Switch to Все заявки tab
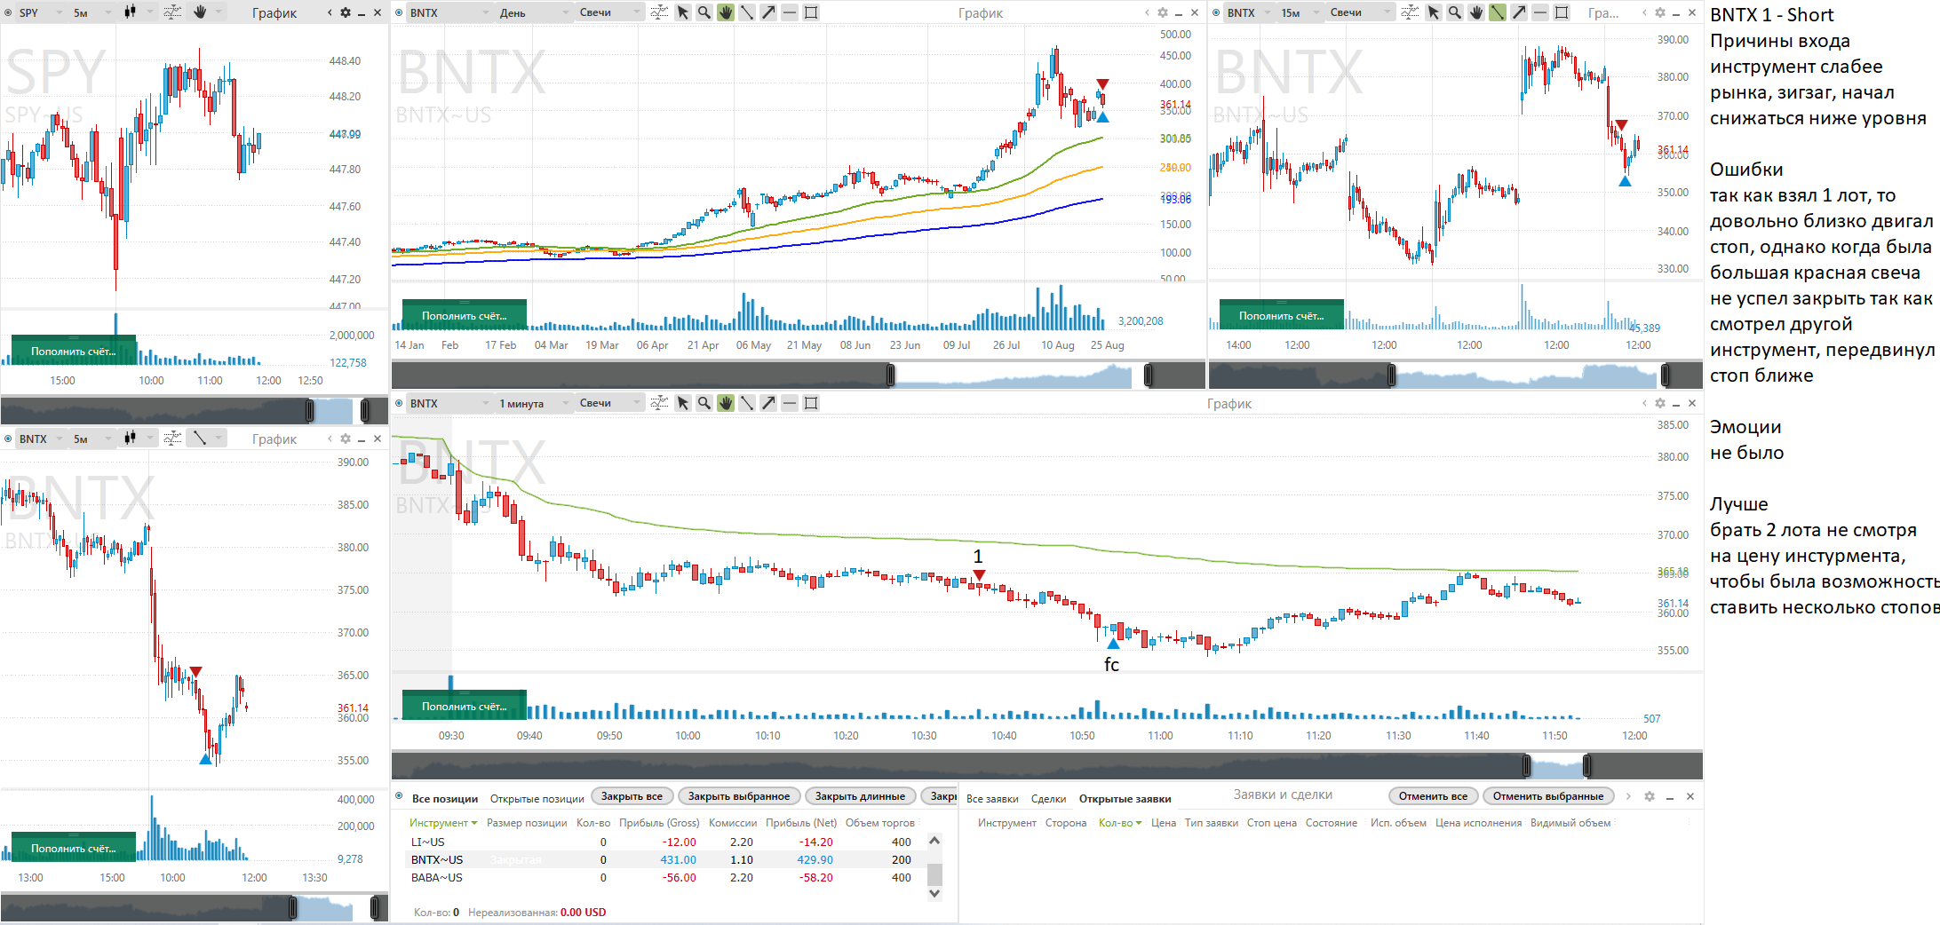The height and width of the screenshot is (925, 1940). [x=992, y=798]
